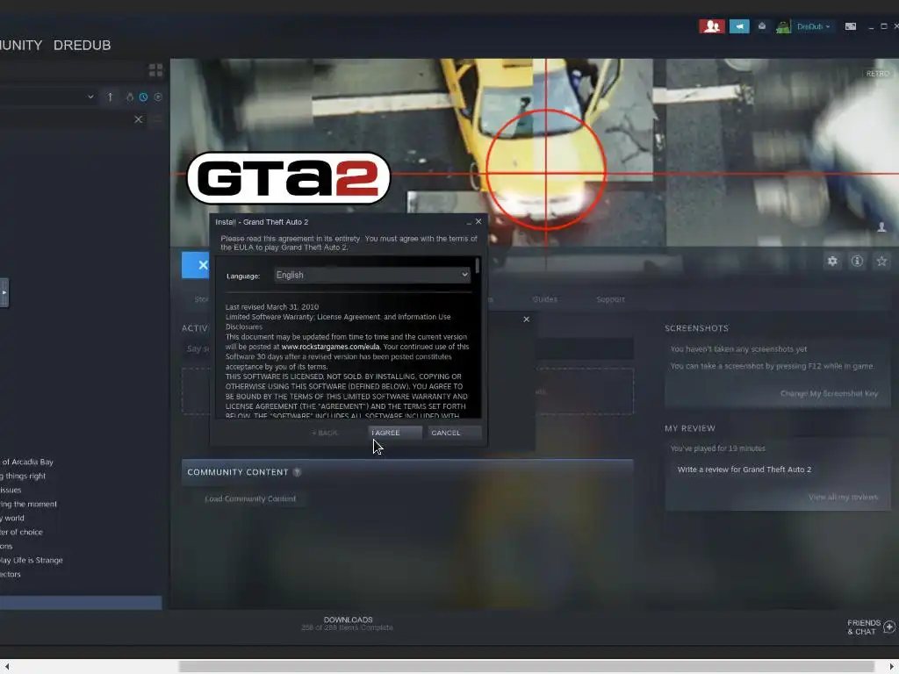Viewport: 899px width, 674px height.
Task: Select 'ectors' library entry
Action: (x=11, y=574)
